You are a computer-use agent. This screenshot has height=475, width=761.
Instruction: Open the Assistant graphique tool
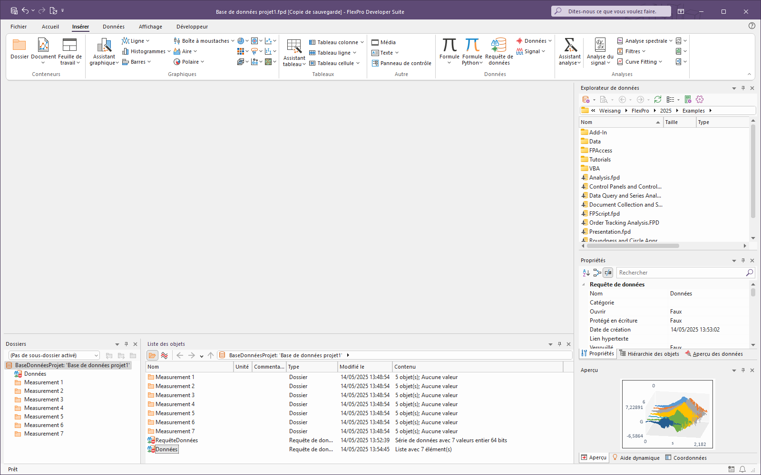click(104, 46)
